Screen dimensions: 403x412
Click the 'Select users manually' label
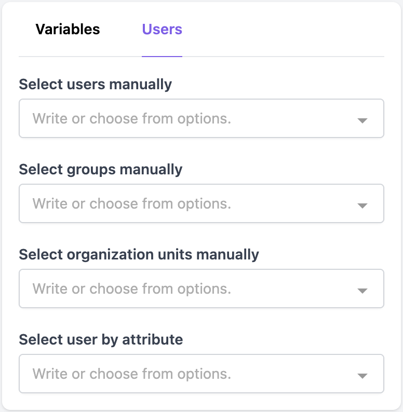[95, 84]
